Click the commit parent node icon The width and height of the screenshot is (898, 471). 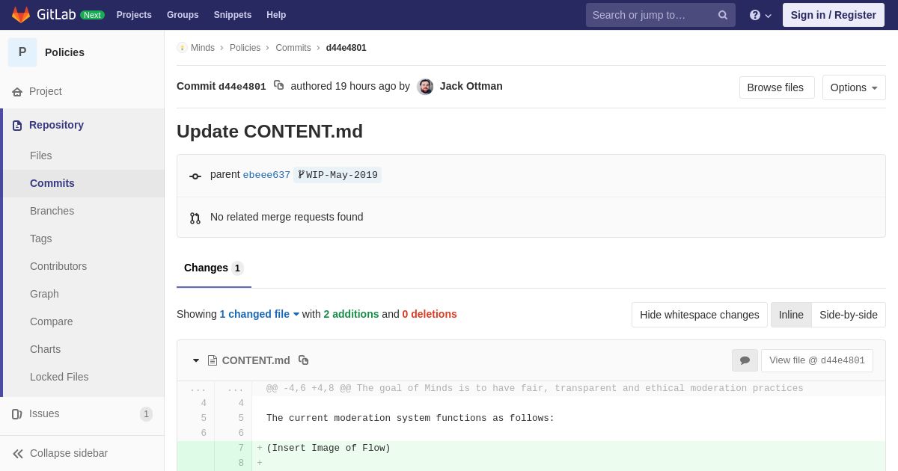(x=195, y=176)
